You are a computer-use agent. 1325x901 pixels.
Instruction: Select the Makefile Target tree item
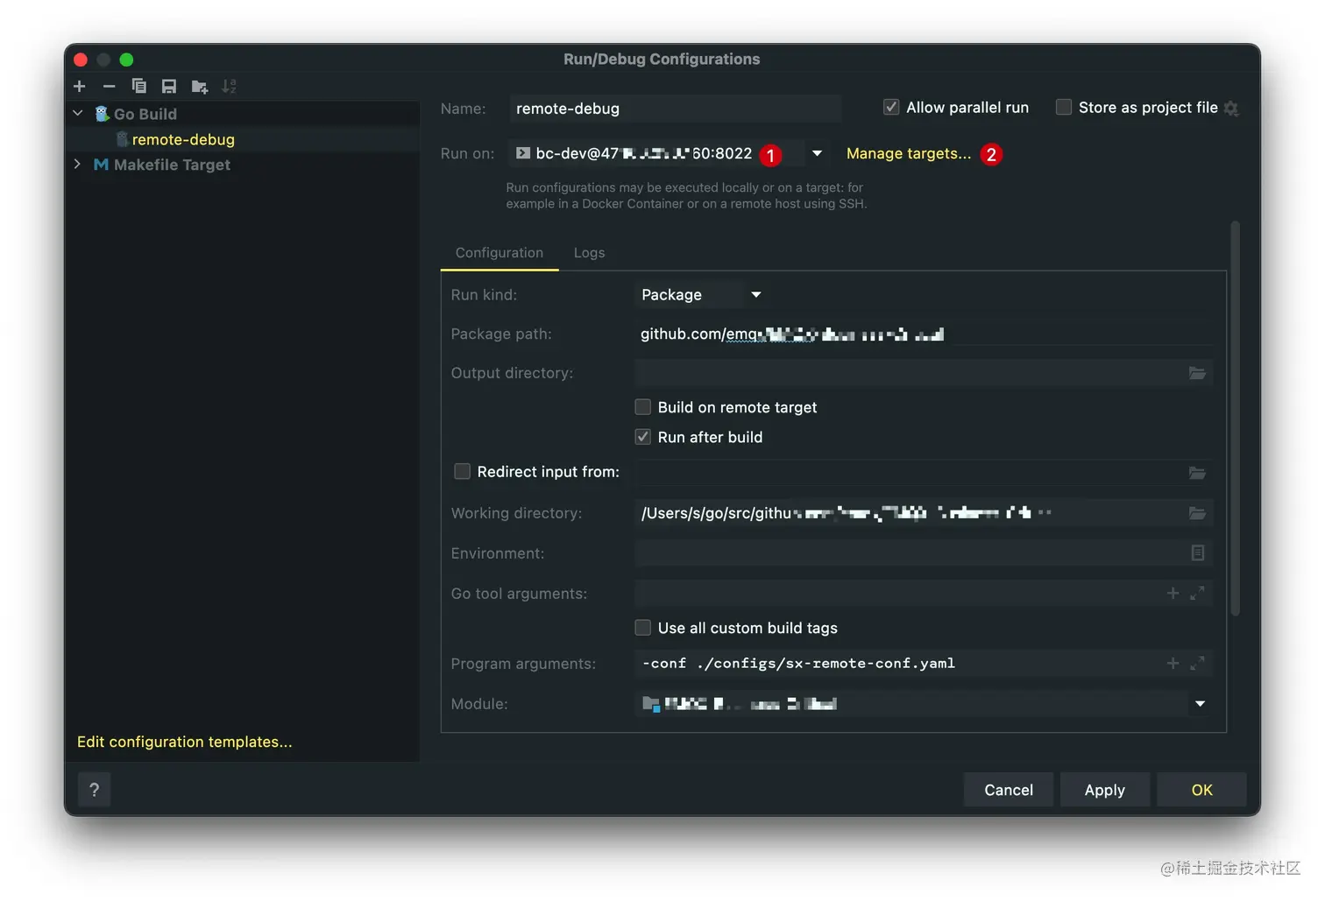172,165
